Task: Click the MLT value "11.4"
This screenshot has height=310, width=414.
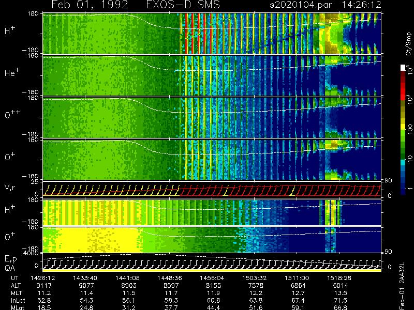Action: click(x=86, y=293)
